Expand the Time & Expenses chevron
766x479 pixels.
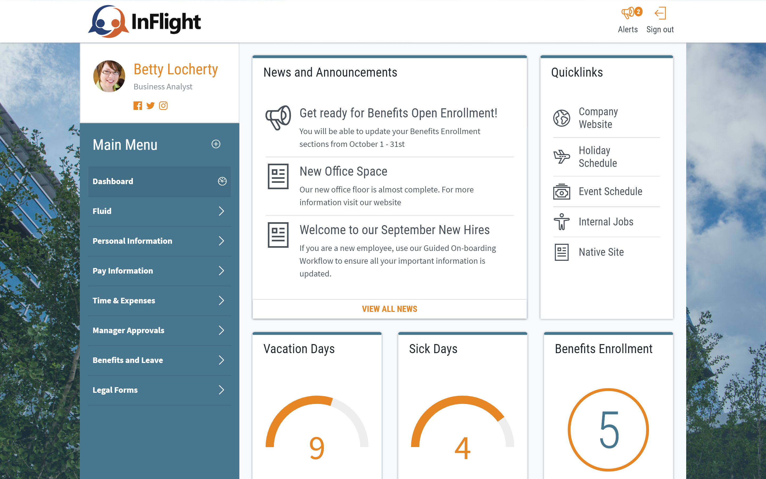tap(221, 300)
